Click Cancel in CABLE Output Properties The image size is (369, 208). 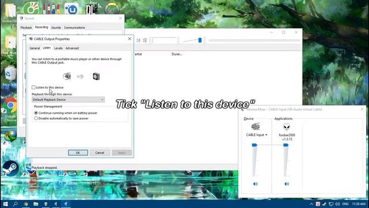100,153
